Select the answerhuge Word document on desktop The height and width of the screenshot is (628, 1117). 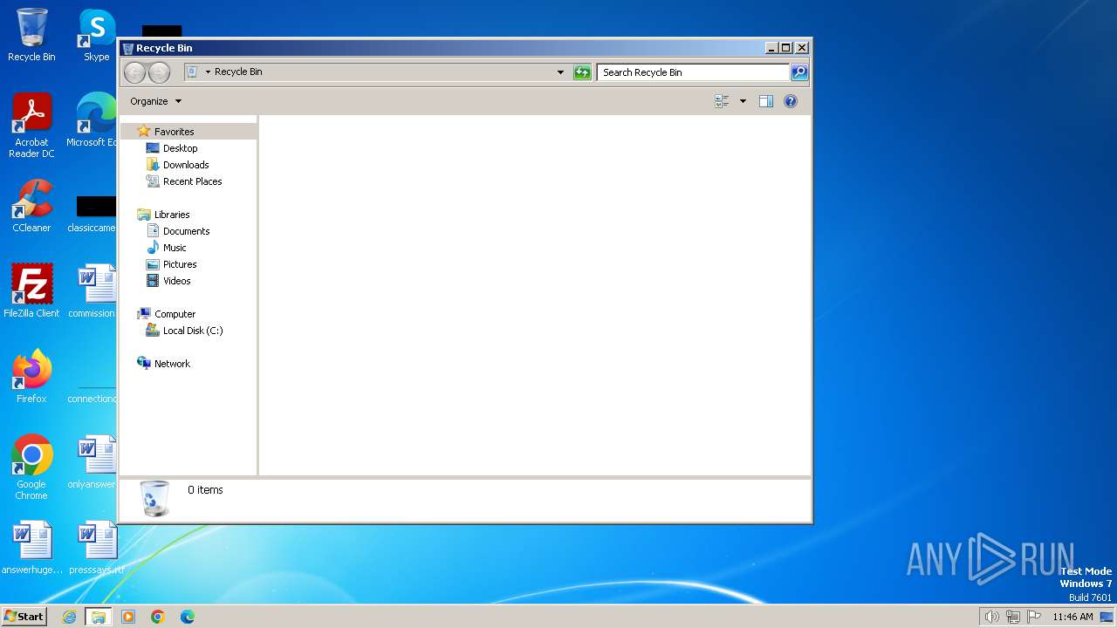click(x=31, y=548)
